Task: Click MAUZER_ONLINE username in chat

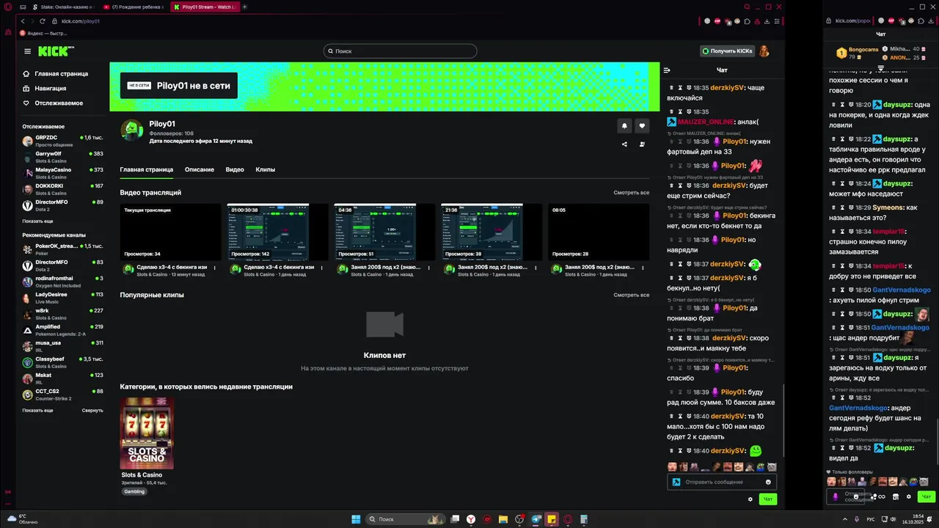Action: point(706,122)
